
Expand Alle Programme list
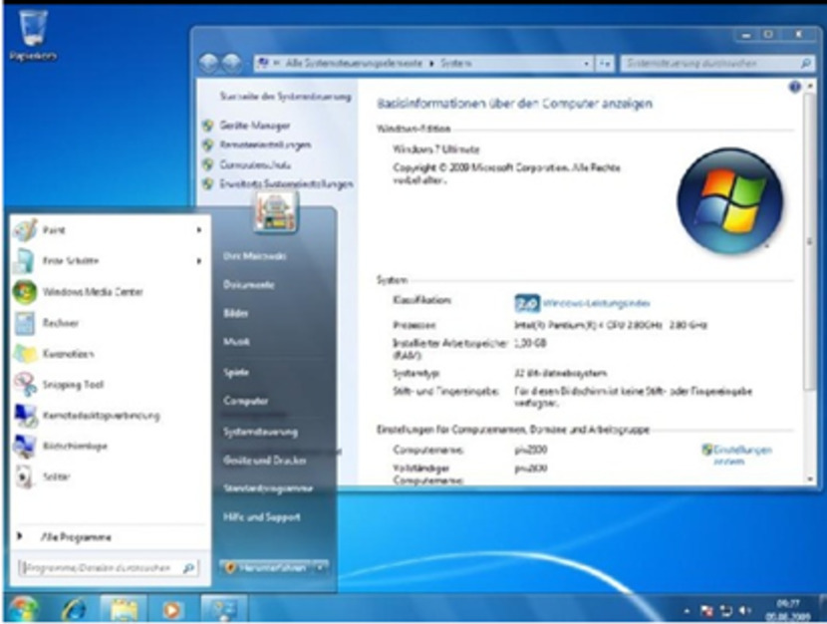(75, 537)
